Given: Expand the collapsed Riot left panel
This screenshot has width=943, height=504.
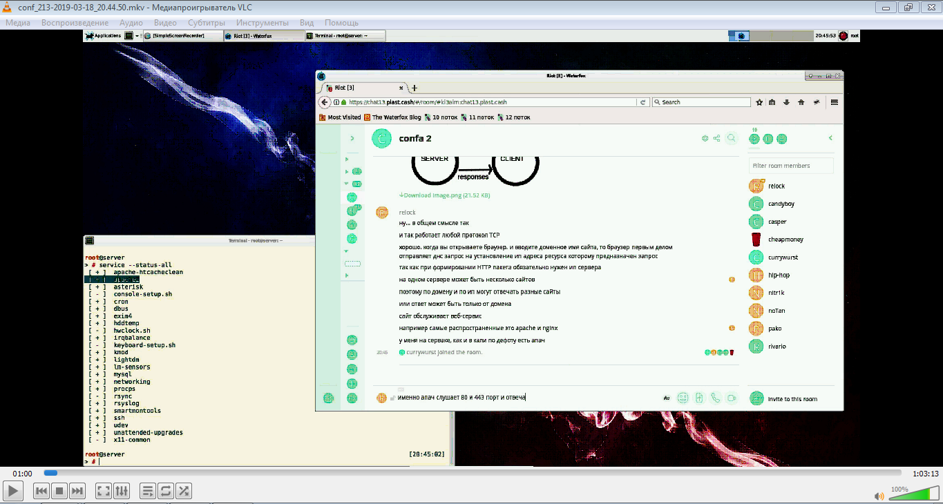Looking at the screenshot, I should [352, 138].
